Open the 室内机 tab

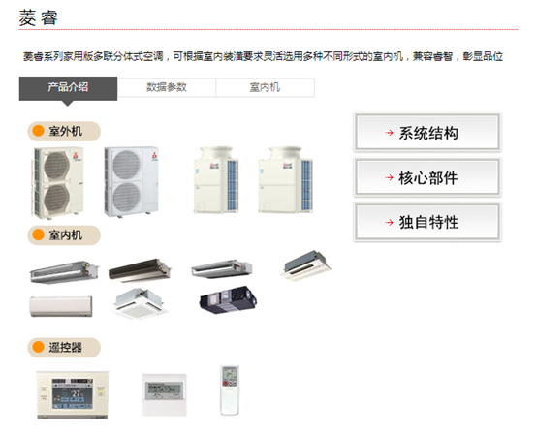coord(265,87)
